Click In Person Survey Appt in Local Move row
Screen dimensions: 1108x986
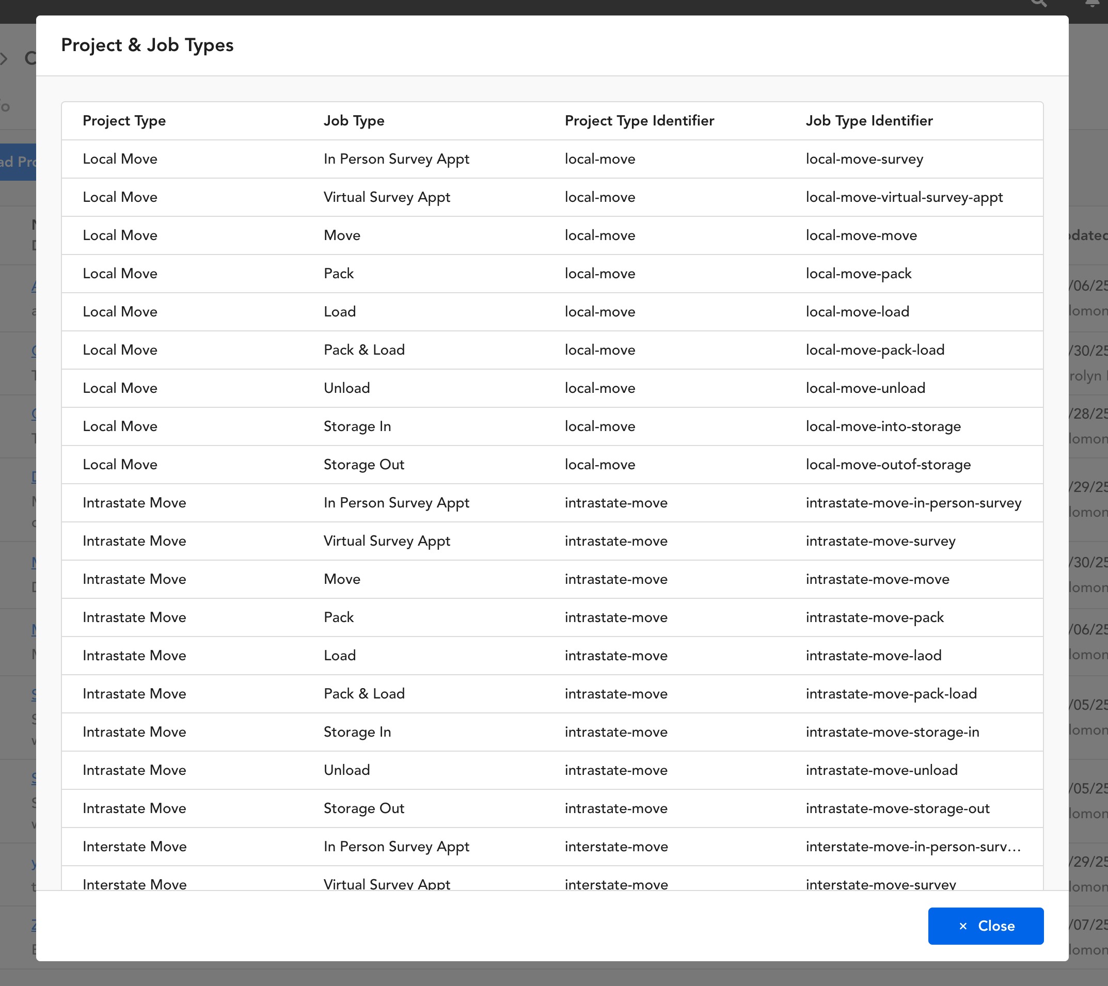396,159
